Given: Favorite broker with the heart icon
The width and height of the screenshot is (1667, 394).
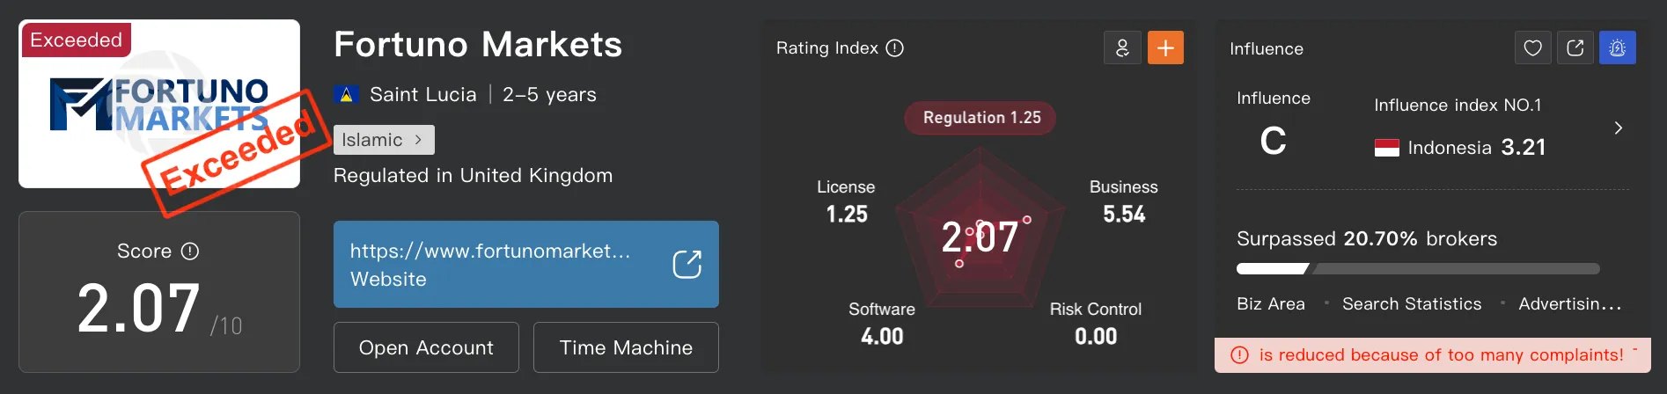Looking at the screenshot, I should click(x=1532, y=47).
